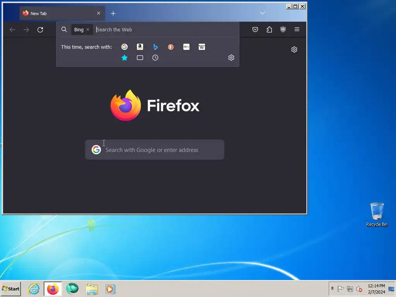Close the Firefox window
This screenshot has width=396, height=297.
pos(302,6)
